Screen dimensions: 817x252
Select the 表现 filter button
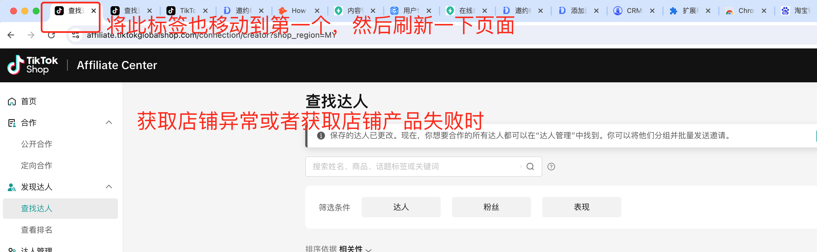coord(581,207)
